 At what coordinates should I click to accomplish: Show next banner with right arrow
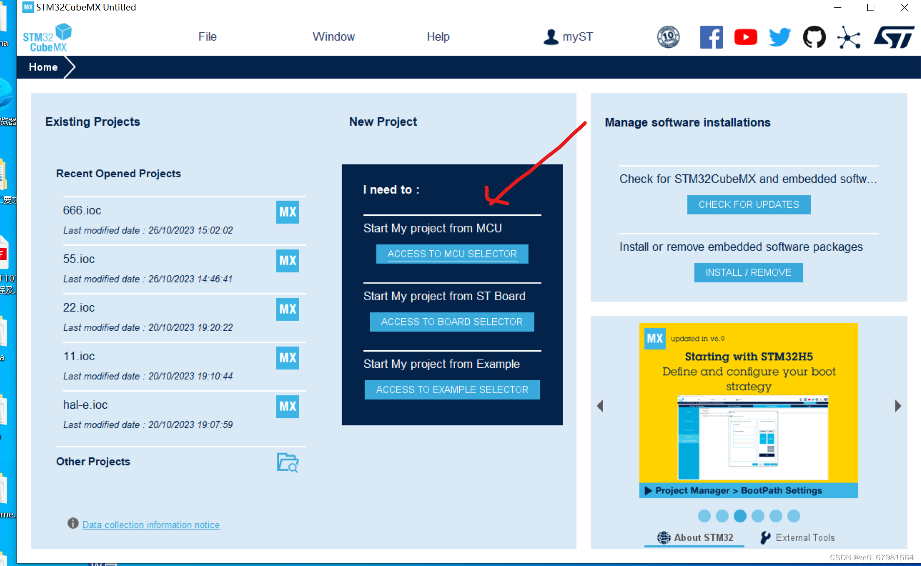pyautogui.click(x=898, y=406)
